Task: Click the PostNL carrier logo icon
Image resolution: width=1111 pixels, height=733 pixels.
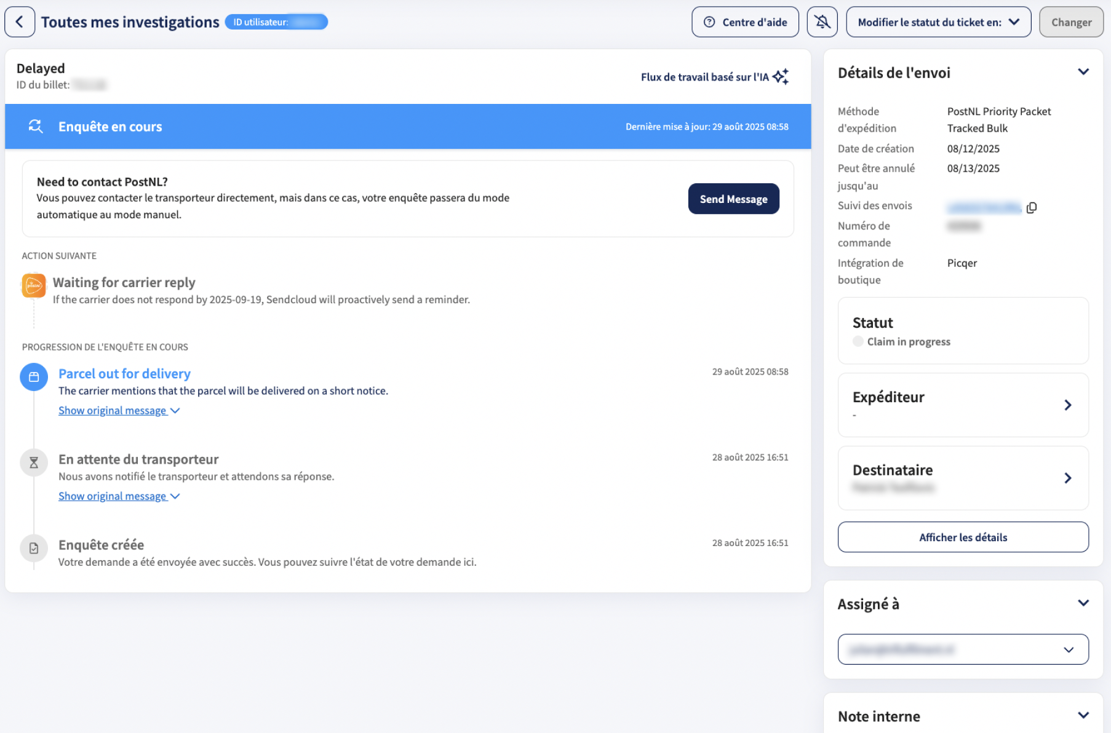Action: point(34,285)
